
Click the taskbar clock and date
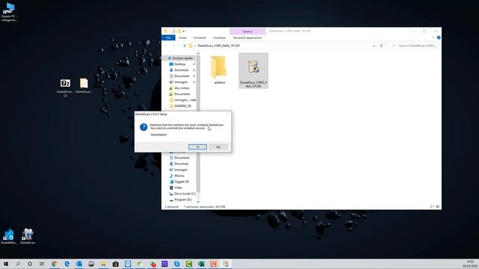point(470,264)
